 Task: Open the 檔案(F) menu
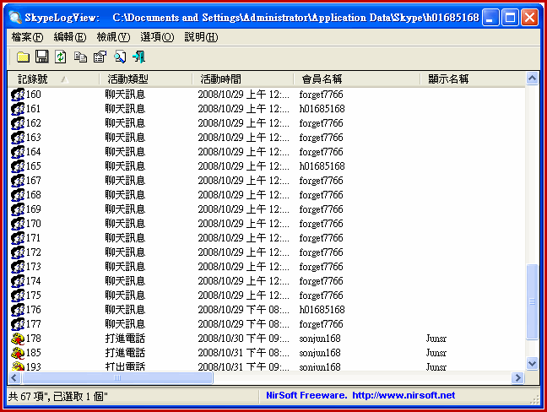coord(28,37)
